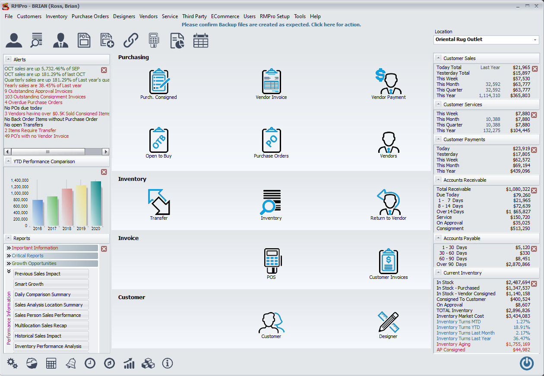Open the Vendor Invoice icon
Image resolution: width=544 pixels, height=376 pixels.
[x=272, y=80]
